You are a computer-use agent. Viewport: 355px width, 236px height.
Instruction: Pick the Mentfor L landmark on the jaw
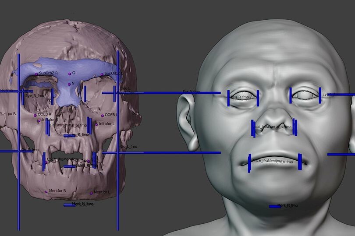pyautogui.click(x=91, y=193)
